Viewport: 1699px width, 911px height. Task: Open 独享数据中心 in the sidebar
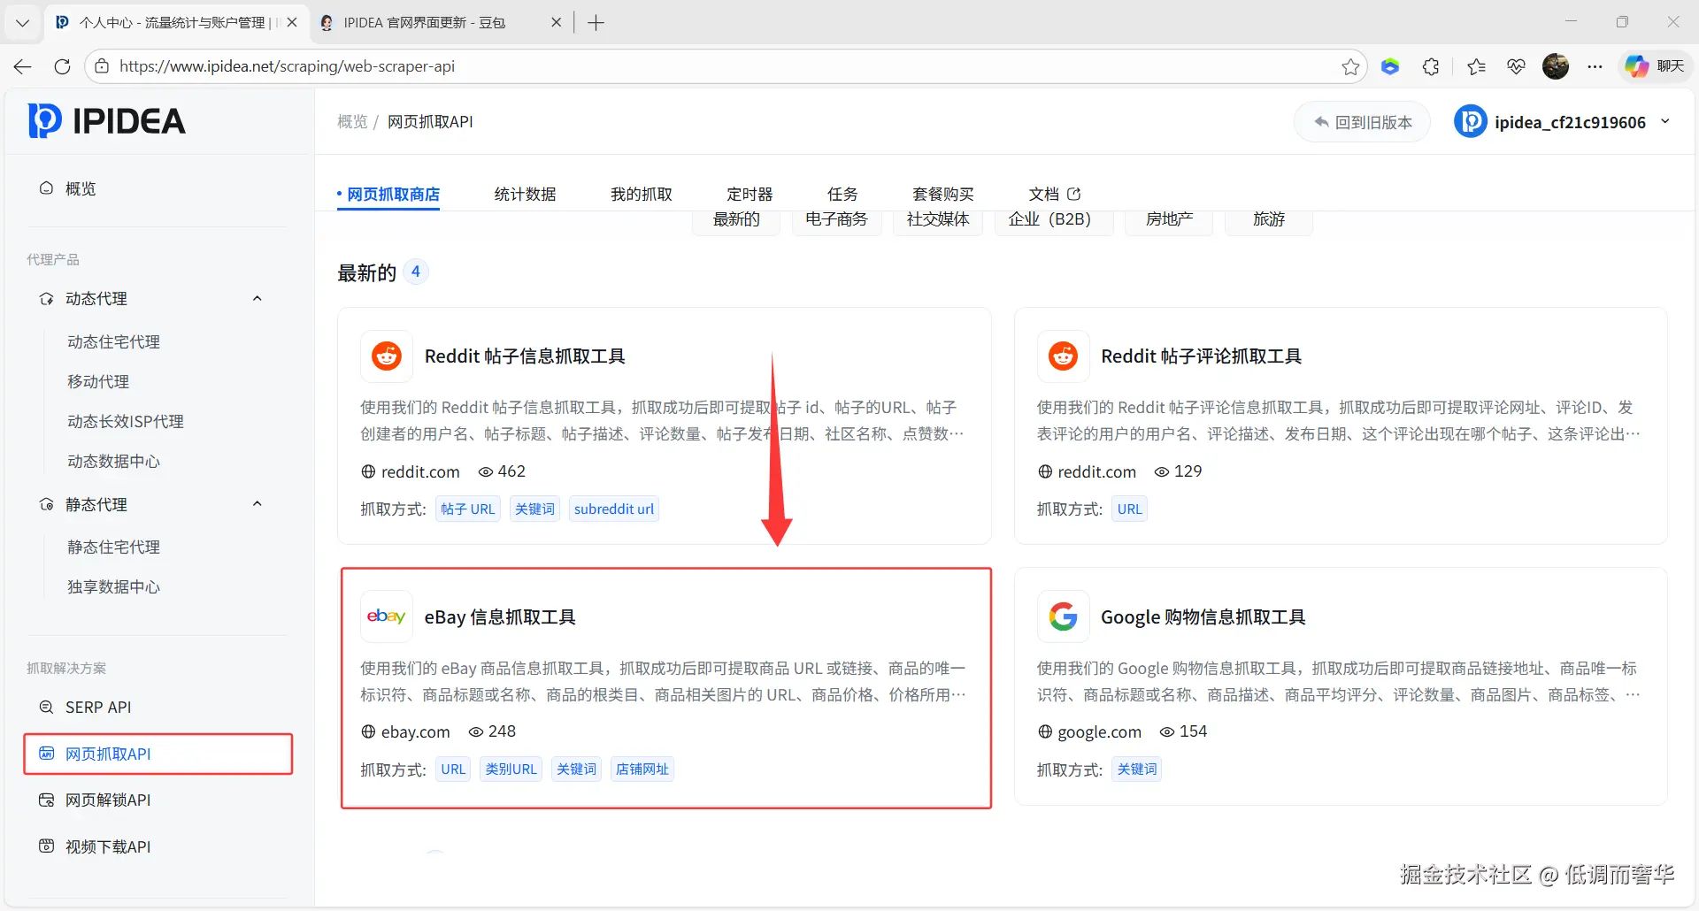pos(113,586)
